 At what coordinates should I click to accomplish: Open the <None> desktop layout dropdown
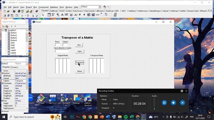tap(100, 7)
